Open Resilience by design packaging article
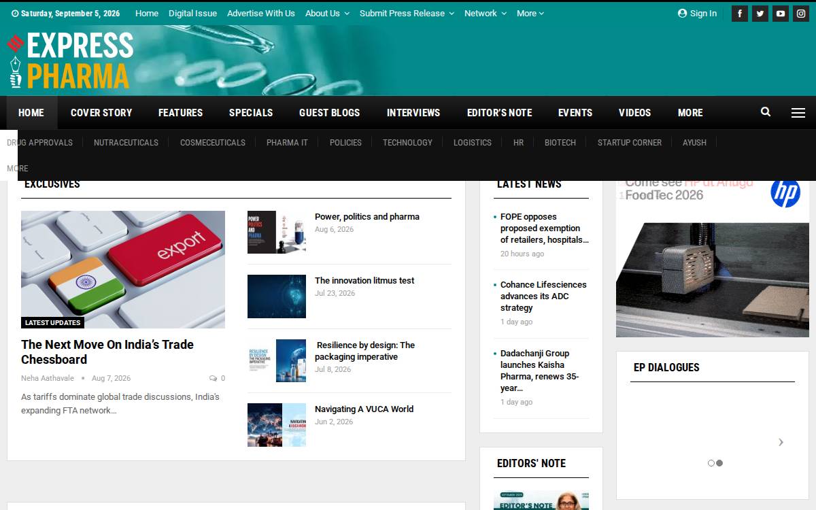 click(x=365, y=351)
